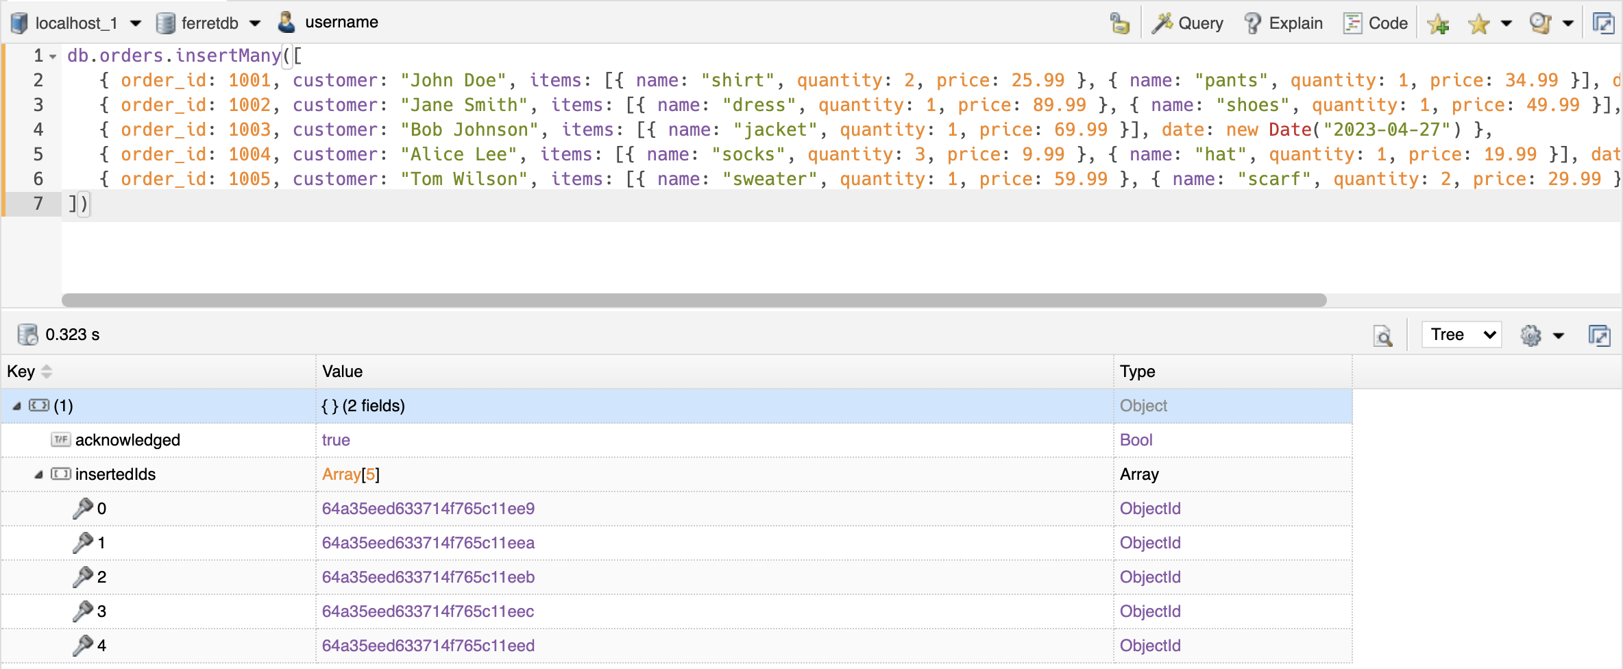Screen dimensions: 1623x669
Task: Click the add to favorites star icon
Action: (x=1438, y=25)
